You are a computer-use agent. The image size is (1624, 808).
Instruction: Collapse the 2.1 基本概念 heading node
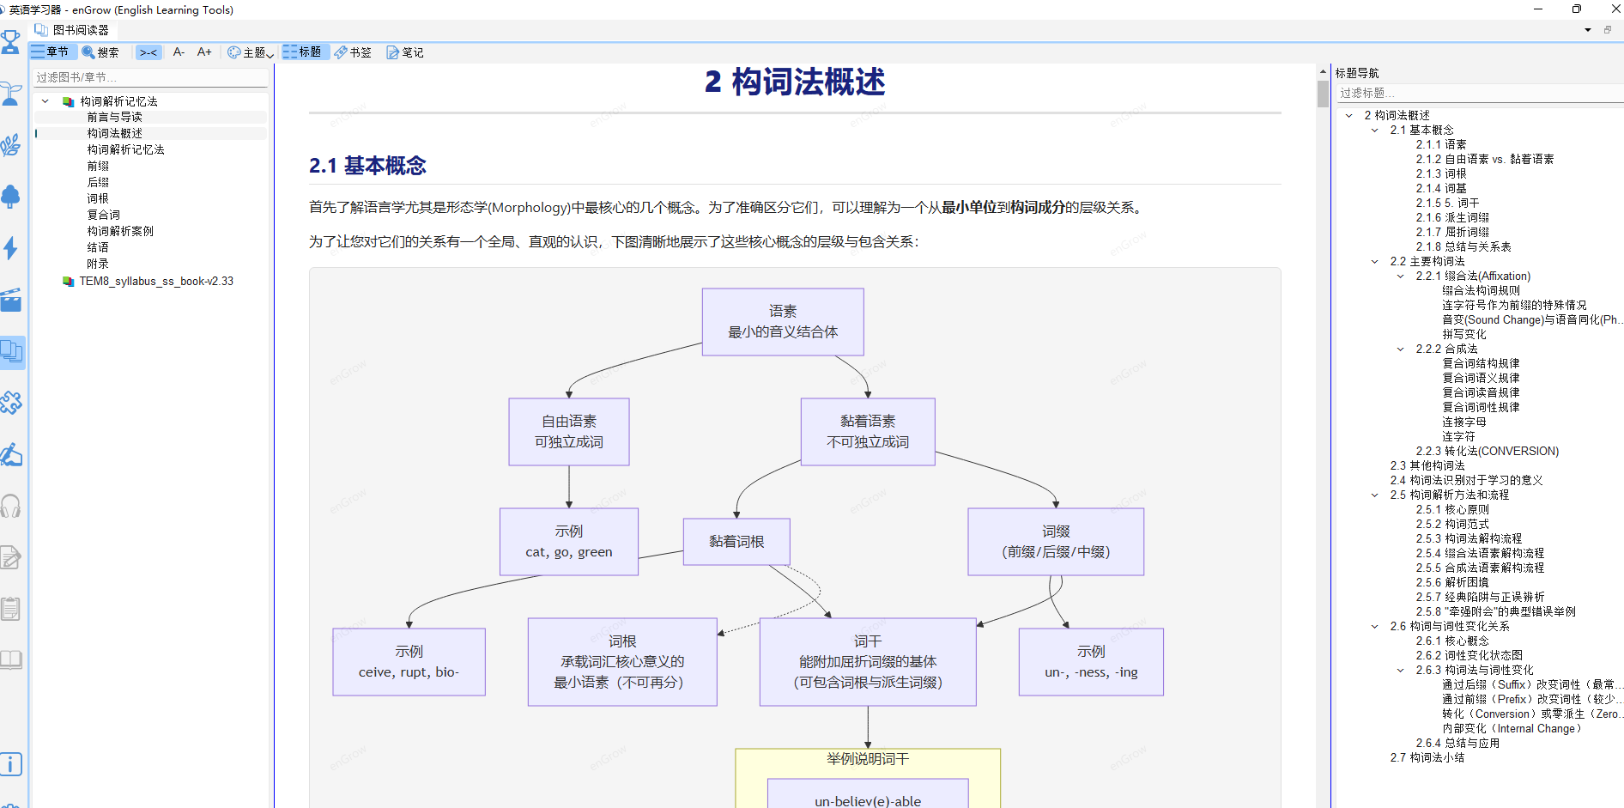pyautogui.click(x=1375, y=130)
